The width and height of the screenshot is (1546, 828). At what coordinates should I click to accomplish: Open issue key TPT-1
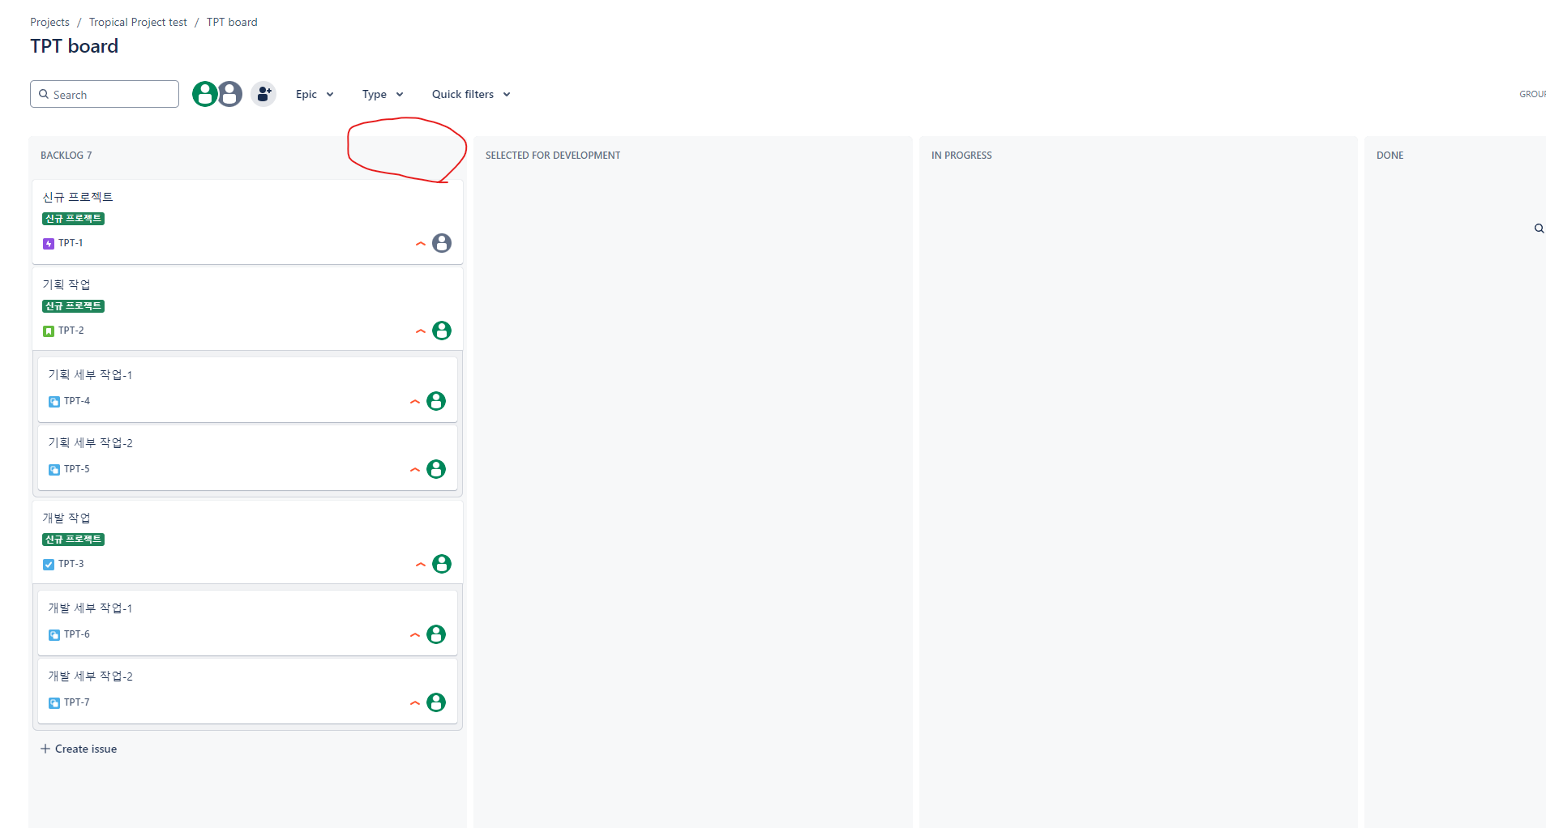coord(71,243)
